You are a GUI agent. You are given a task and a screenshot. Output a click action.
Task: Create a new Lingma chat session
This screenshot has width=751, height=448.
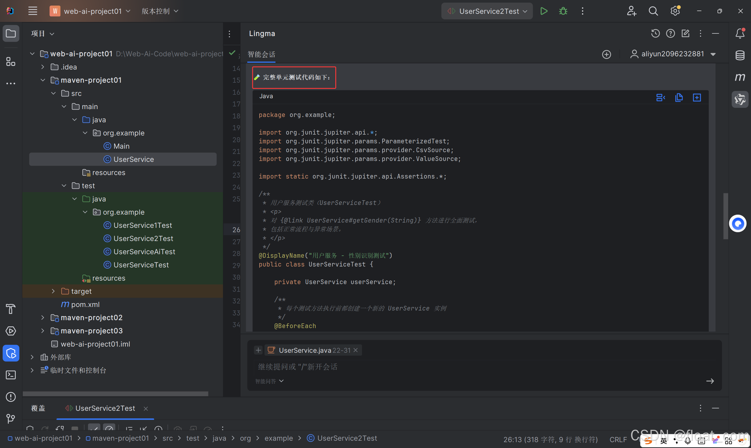click(x=606, y=54)
